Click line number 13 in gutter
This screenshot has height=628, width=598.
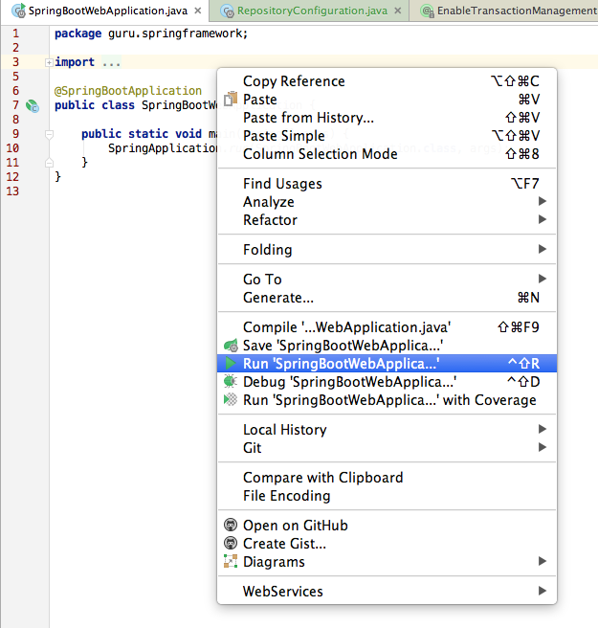(x=12, y=191)
